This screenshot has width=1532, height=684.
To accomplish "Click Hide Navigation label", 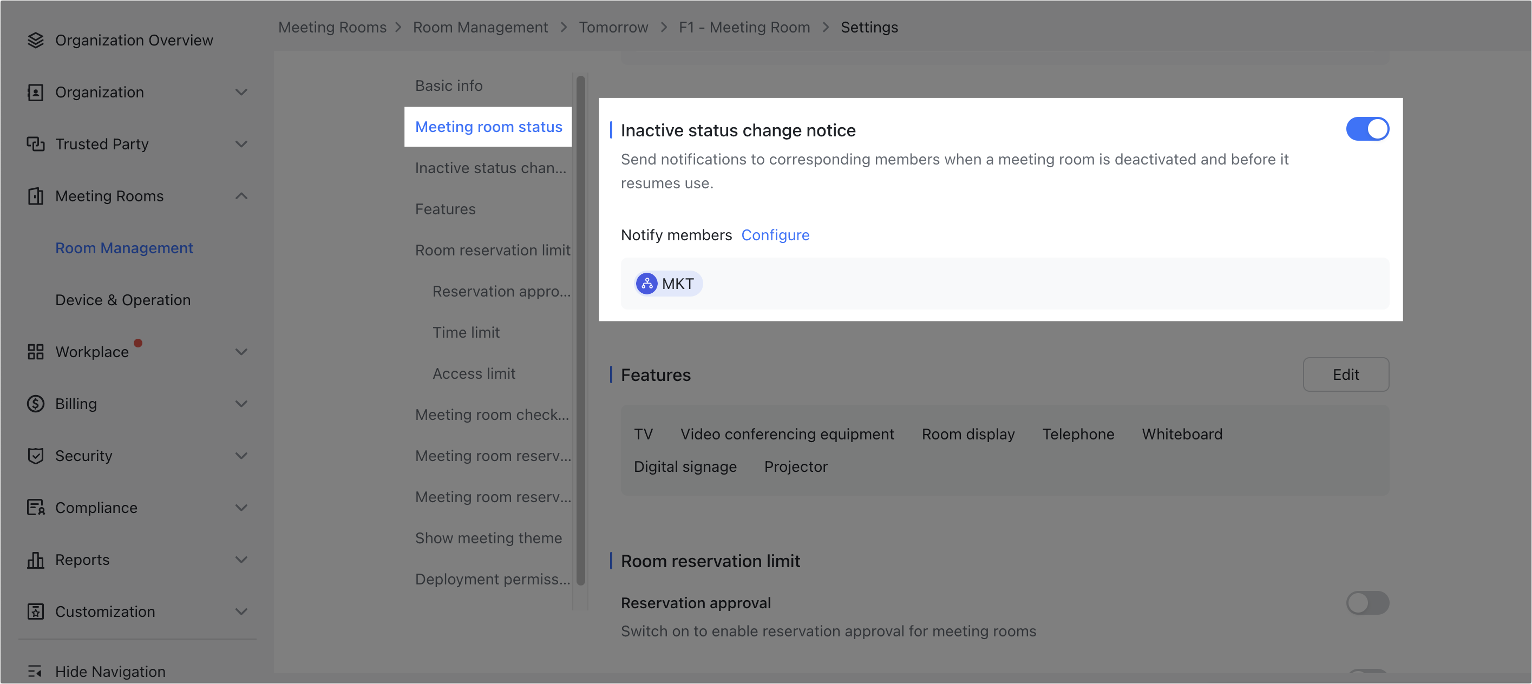I will (x=110, y=672).
